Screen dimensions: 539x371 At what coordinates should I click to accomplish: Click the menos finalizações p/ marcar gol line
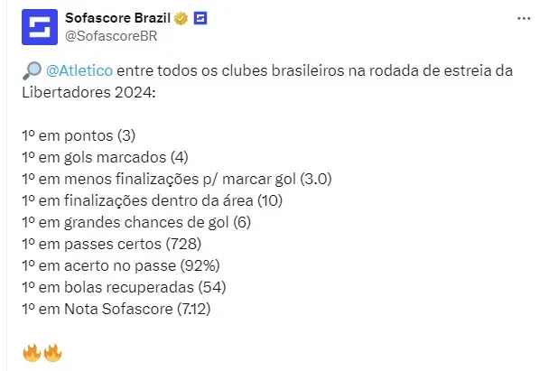tap(177, 179)
